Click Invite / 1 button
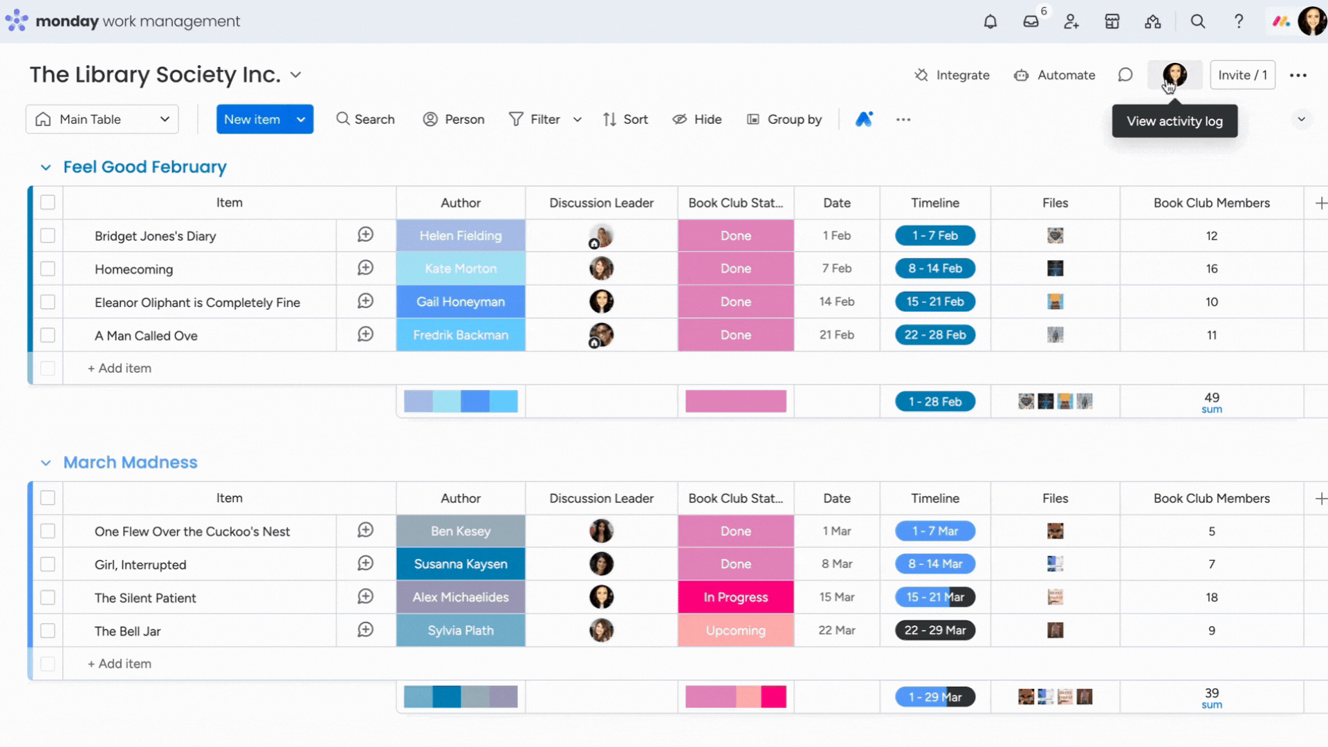The height and width of the screenshot is (747, 1328). pos(1242,75)
